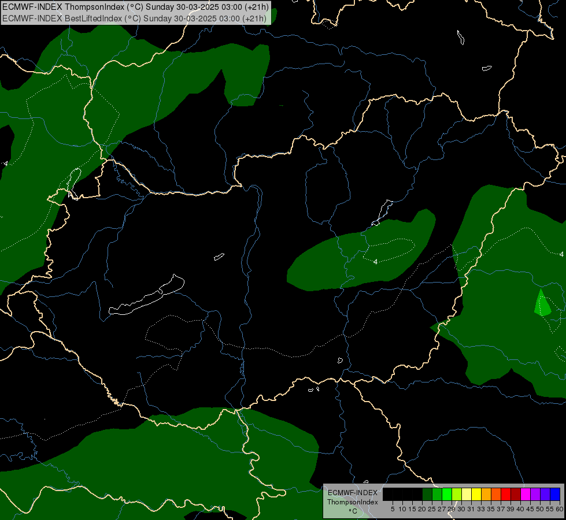Click the legend tick value 55
566x520 pixels.
point(550,509)
